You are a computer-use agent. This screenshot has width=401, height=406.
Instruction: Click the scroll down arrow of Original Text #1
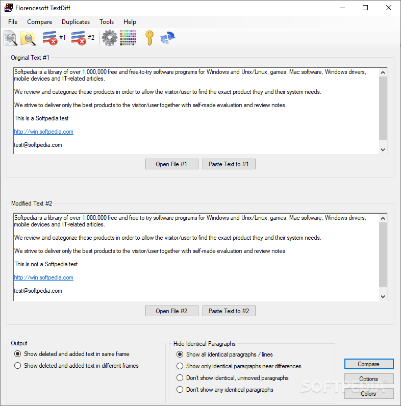383,149
